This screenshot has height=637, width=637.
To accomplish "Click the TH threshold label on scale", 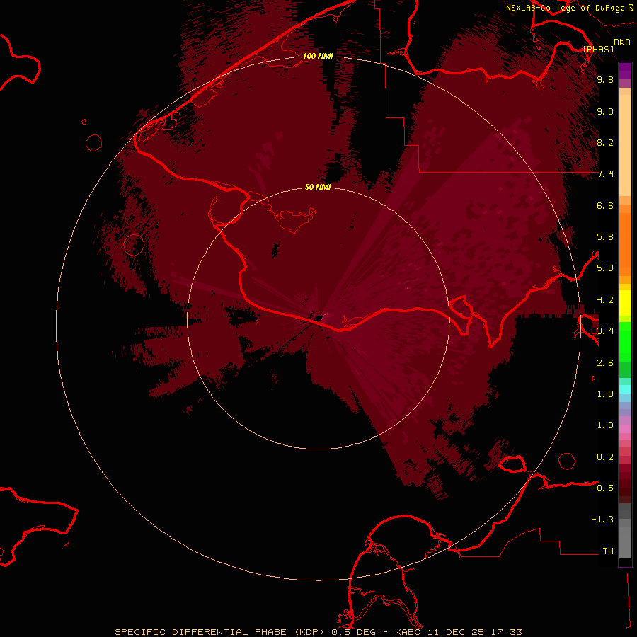I will 608,551.
